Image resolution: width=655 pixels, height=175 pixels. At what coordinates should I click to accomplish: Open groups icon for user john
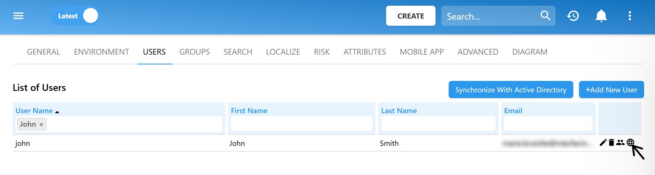coord(620,142)
